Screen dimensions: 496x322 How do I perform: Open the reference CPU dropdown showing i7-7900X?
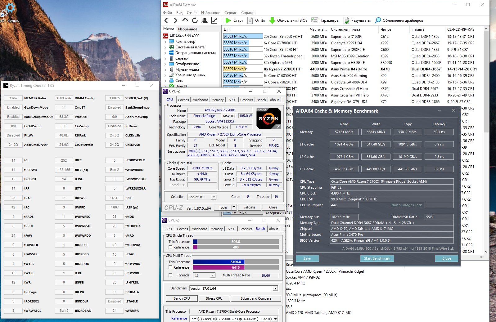point(275,319)
